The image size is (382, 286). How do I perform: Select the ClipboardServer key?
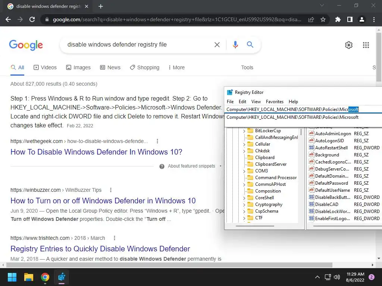(x=271, y=164)
